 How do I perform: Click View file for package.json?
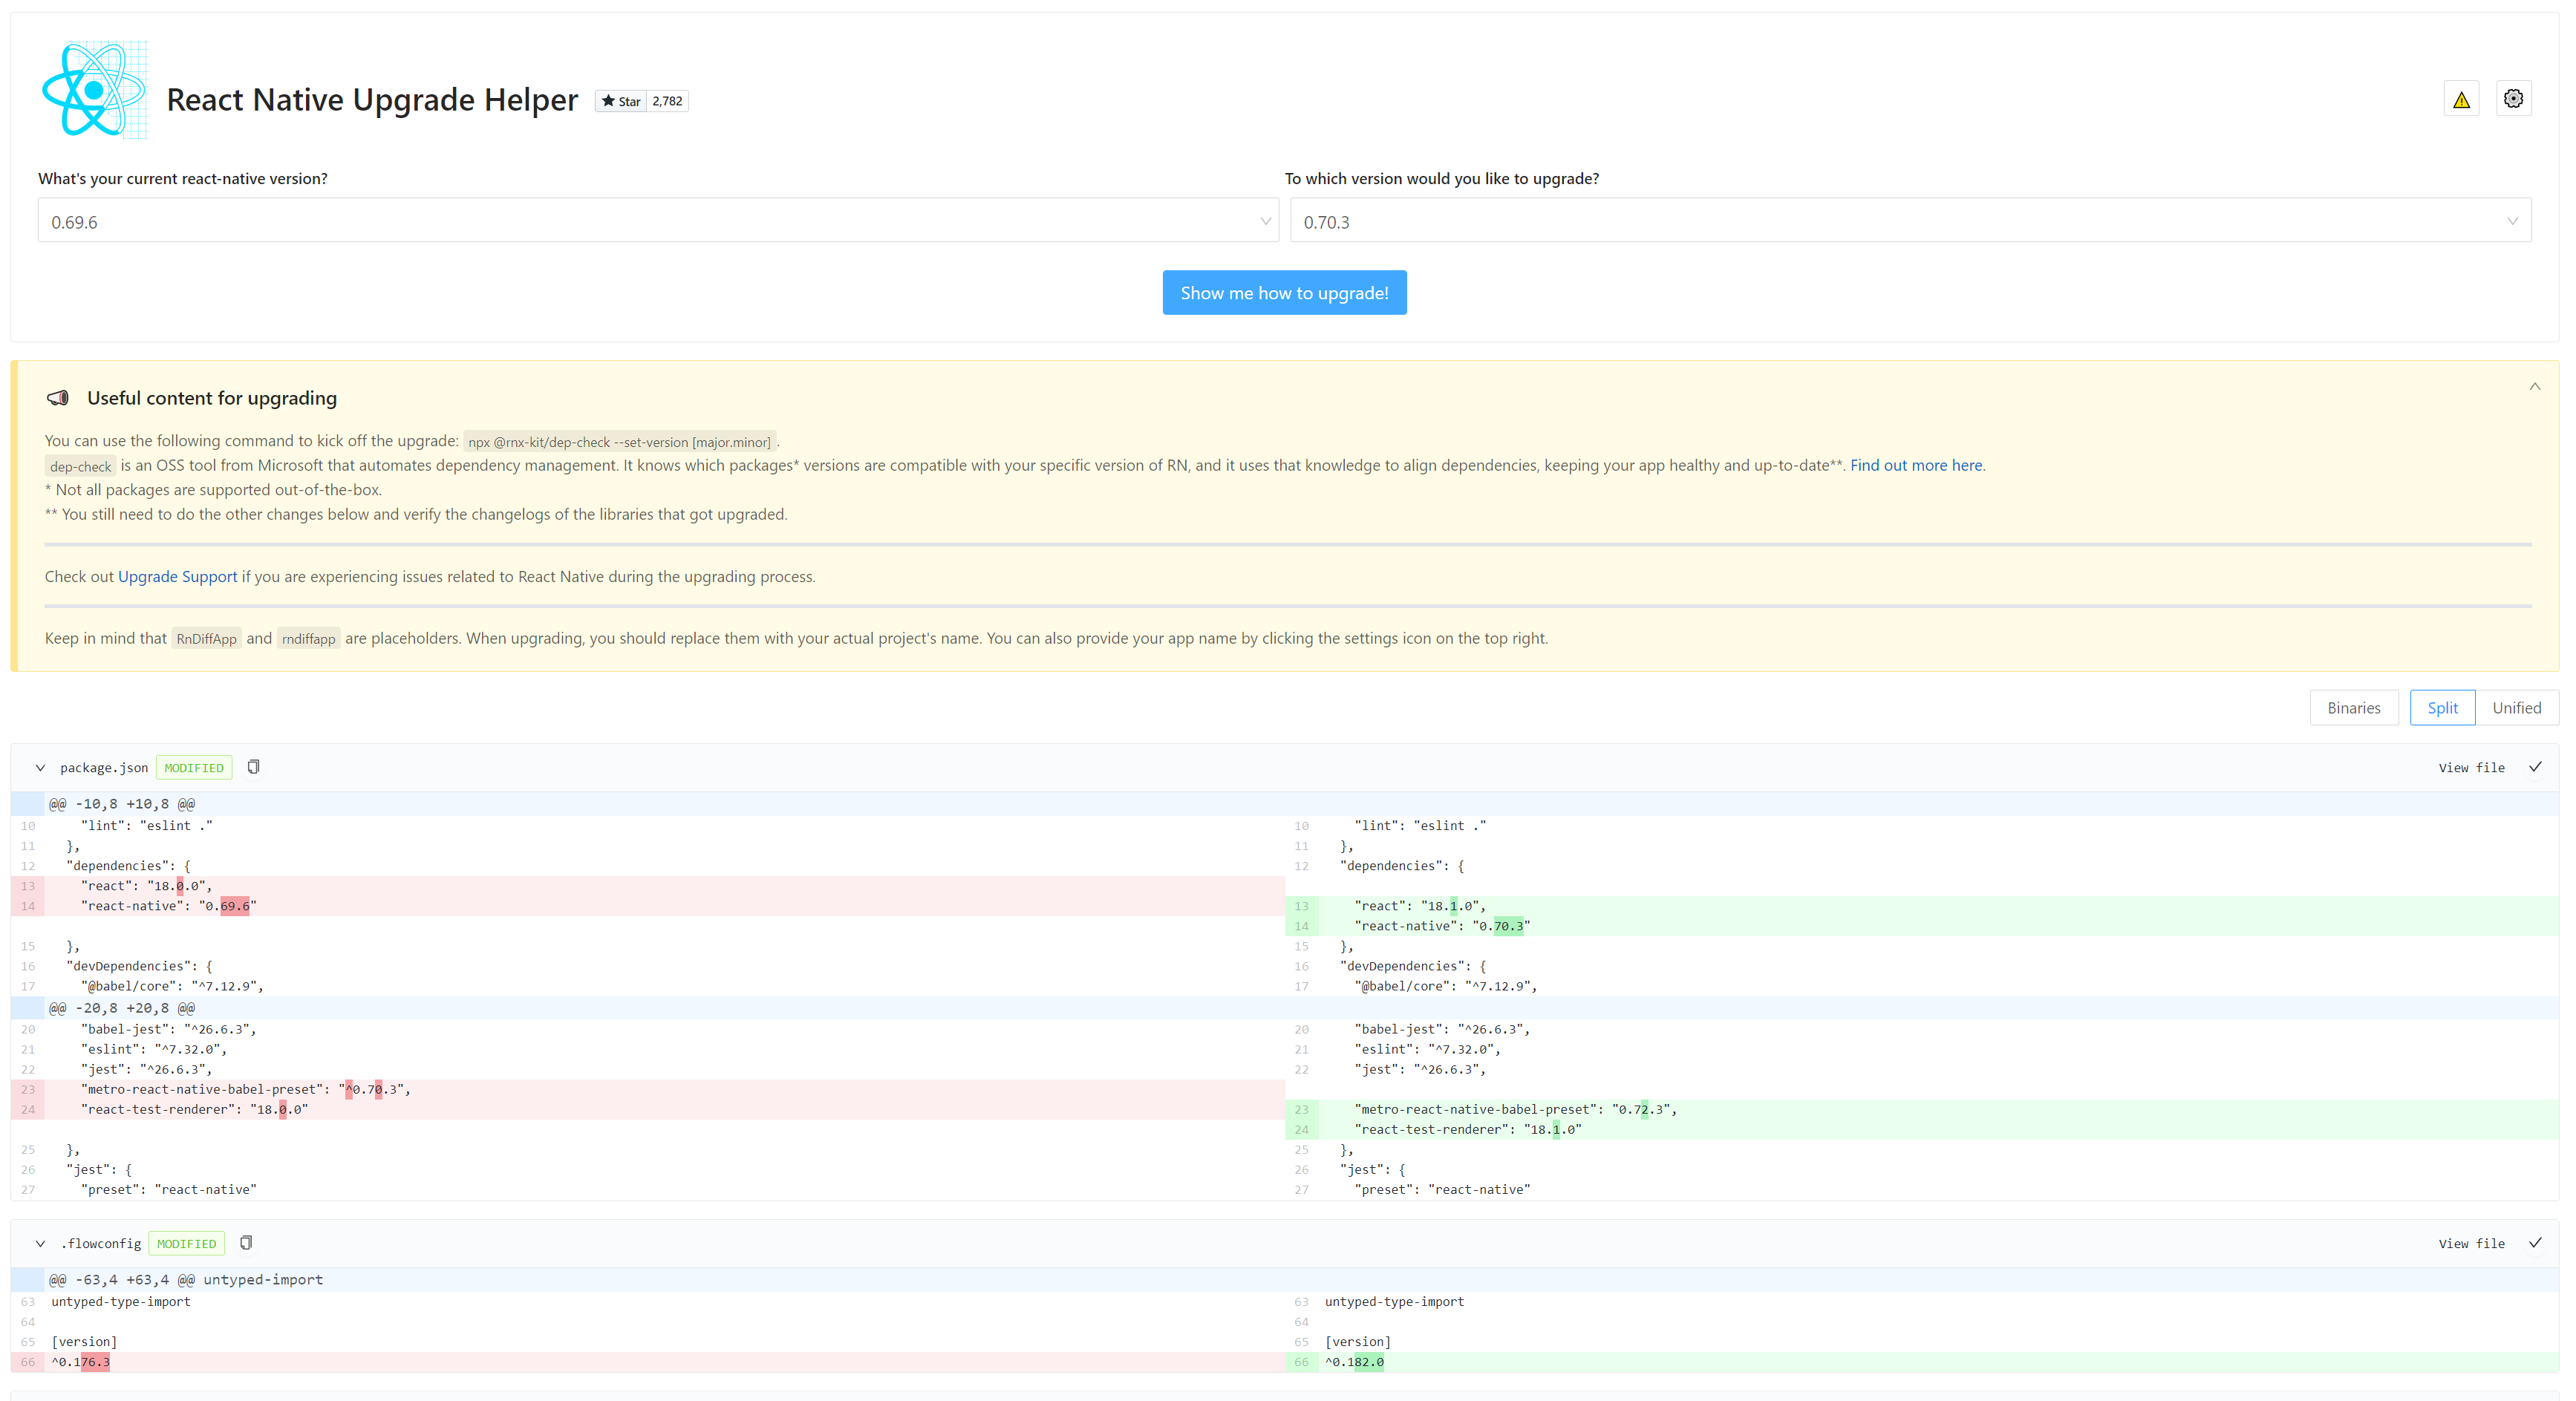coord(2471,768)
